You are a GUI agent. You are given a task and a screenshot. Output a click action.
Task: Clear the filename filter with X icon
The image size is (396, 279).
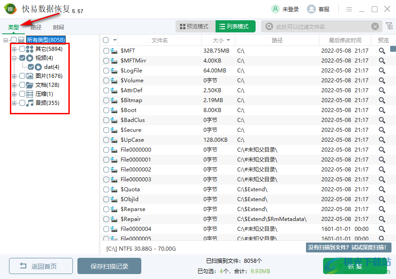(375, 27)
